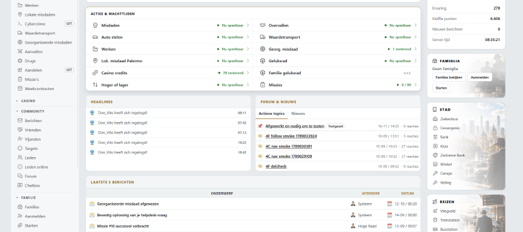Click the Auto stelen car icon
The width and height of the screenshot is (523, 232).
point(95,37)
